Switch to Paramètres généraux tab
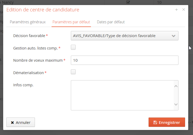The image size is (193, 135). 28,22
